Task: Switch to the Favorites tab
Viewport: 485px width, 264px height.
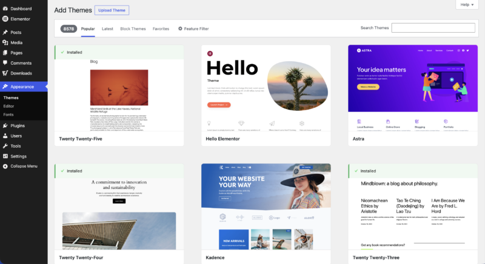Action: [161, 28]
